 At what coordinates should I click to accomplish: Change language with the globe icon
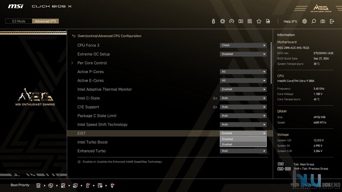pyautogui.click(x=305, y=21)
